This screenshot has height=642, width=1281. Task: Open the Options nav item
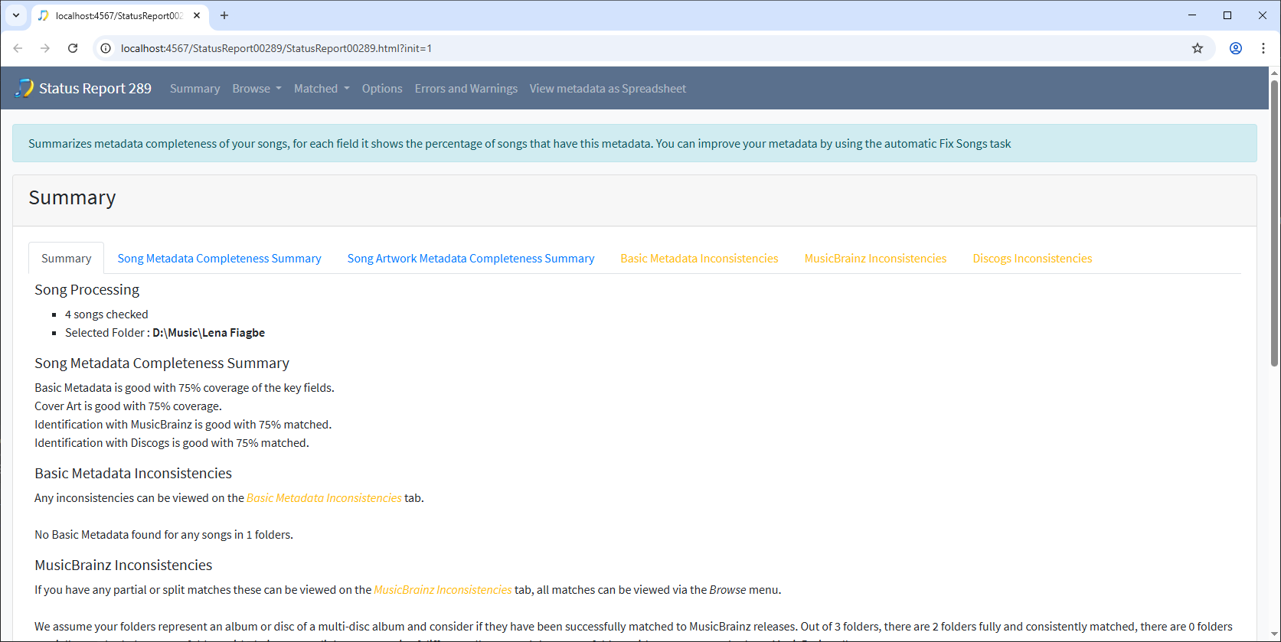click(382, 89)
